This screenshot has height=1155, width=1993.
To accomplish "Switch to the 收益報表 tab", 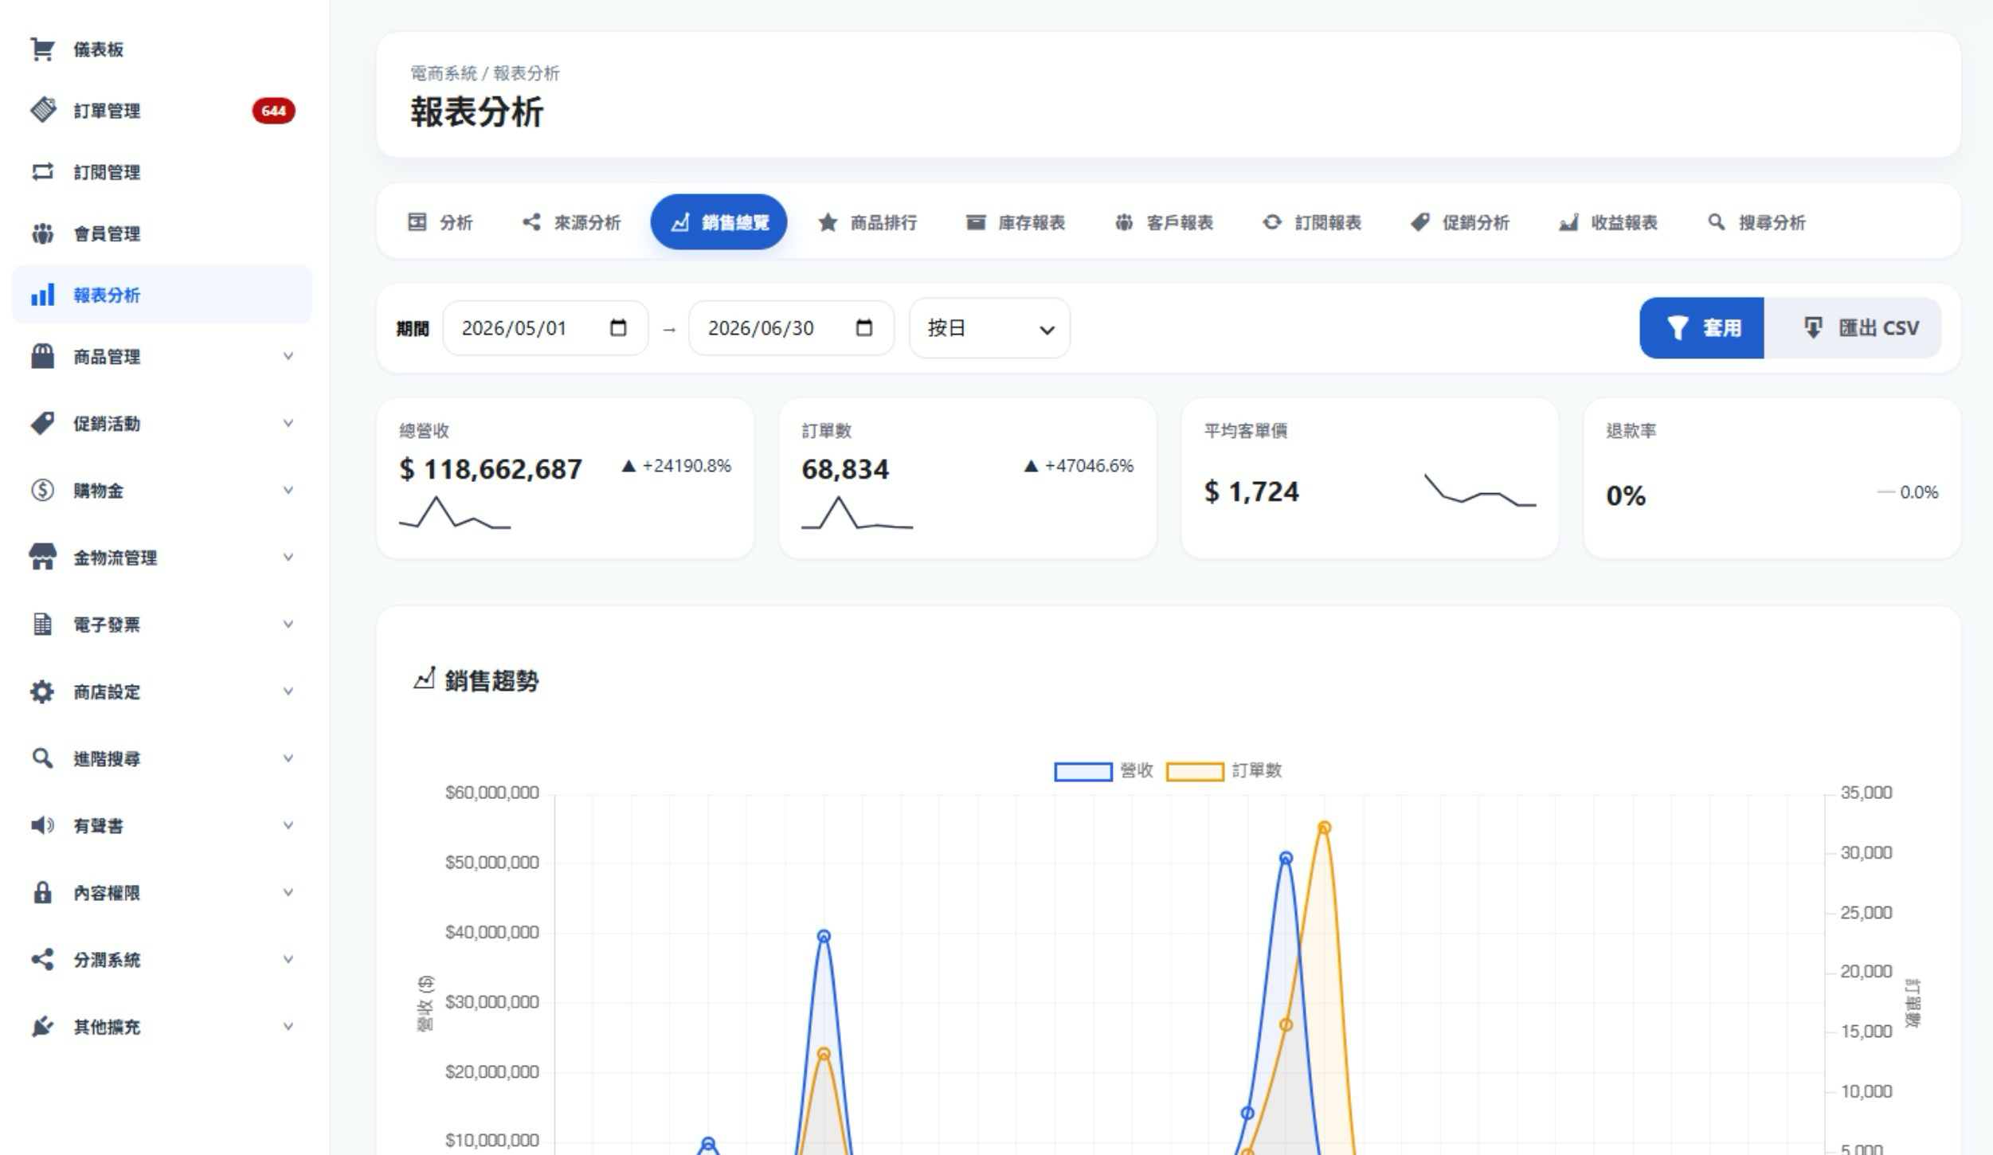I will click(1607, 222).
